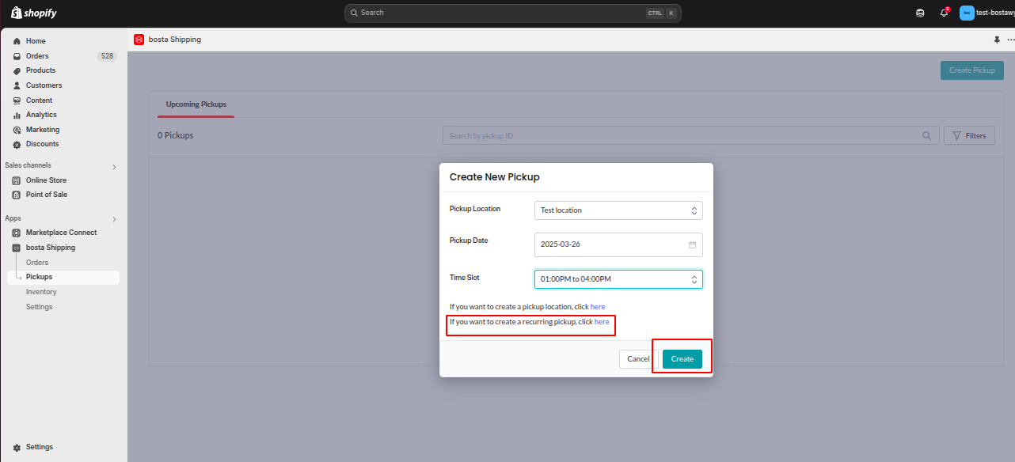Click the Content icon

17,100
